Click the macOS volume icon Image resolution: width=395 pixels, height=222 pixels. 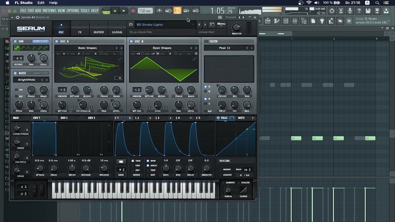pyautogui.click(x=317, y=3)
